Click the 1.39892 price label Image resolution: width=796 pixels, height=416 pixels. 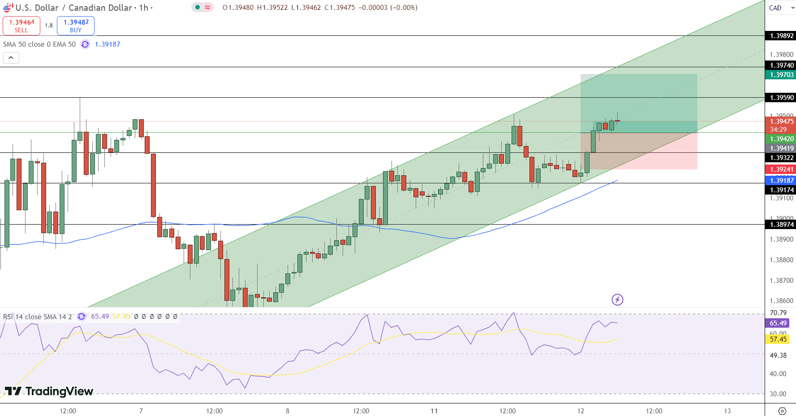tap(781, 36)
